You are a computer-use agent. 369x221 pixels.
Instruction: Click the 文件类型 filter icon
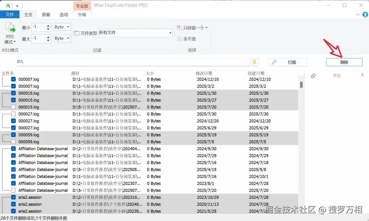pyautogui.click(x=77, y=33)
